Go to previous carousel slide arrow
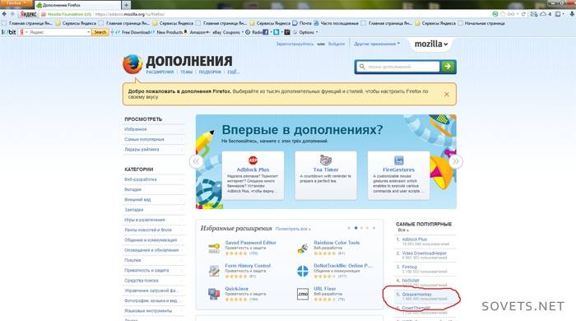The width and height of the screenshot is (576, 321). click(x=196, y=161)
